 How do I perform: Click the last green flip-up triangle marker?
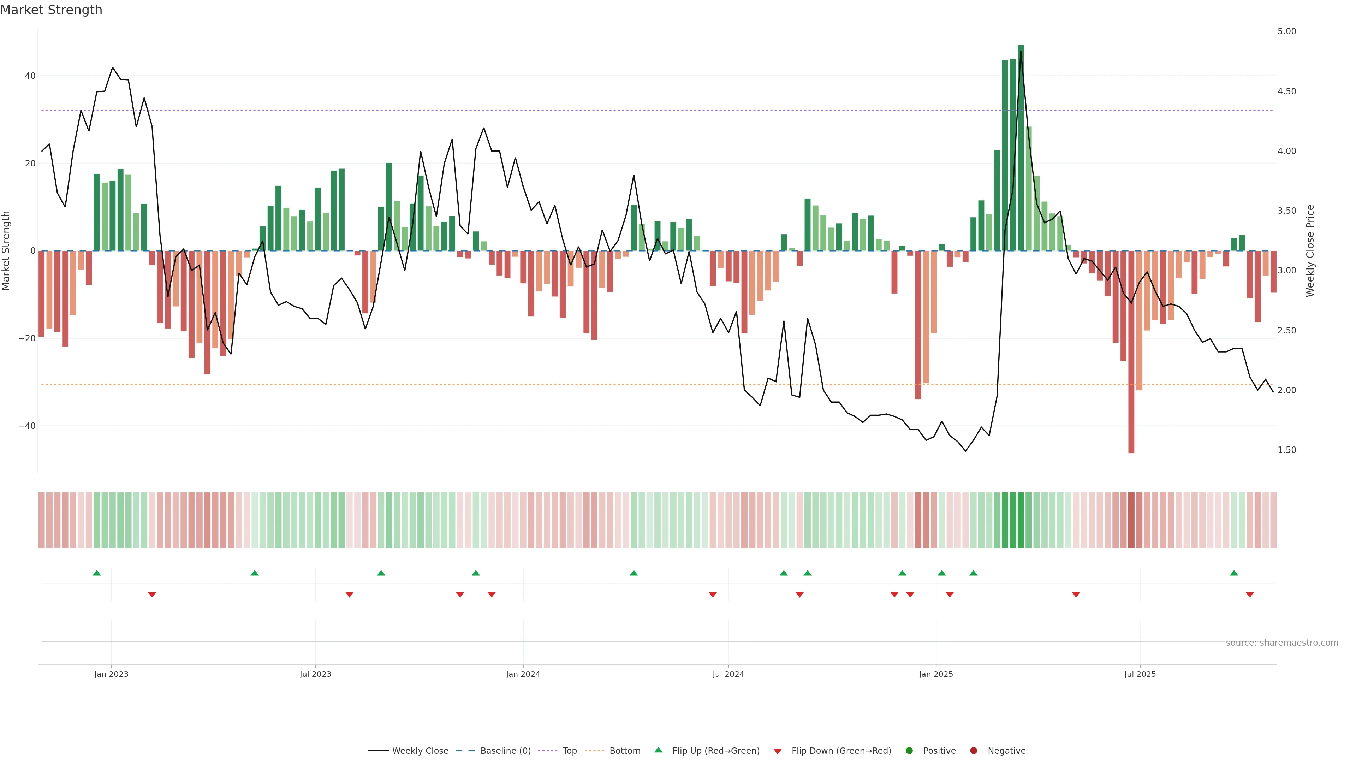click(1234, 573)
